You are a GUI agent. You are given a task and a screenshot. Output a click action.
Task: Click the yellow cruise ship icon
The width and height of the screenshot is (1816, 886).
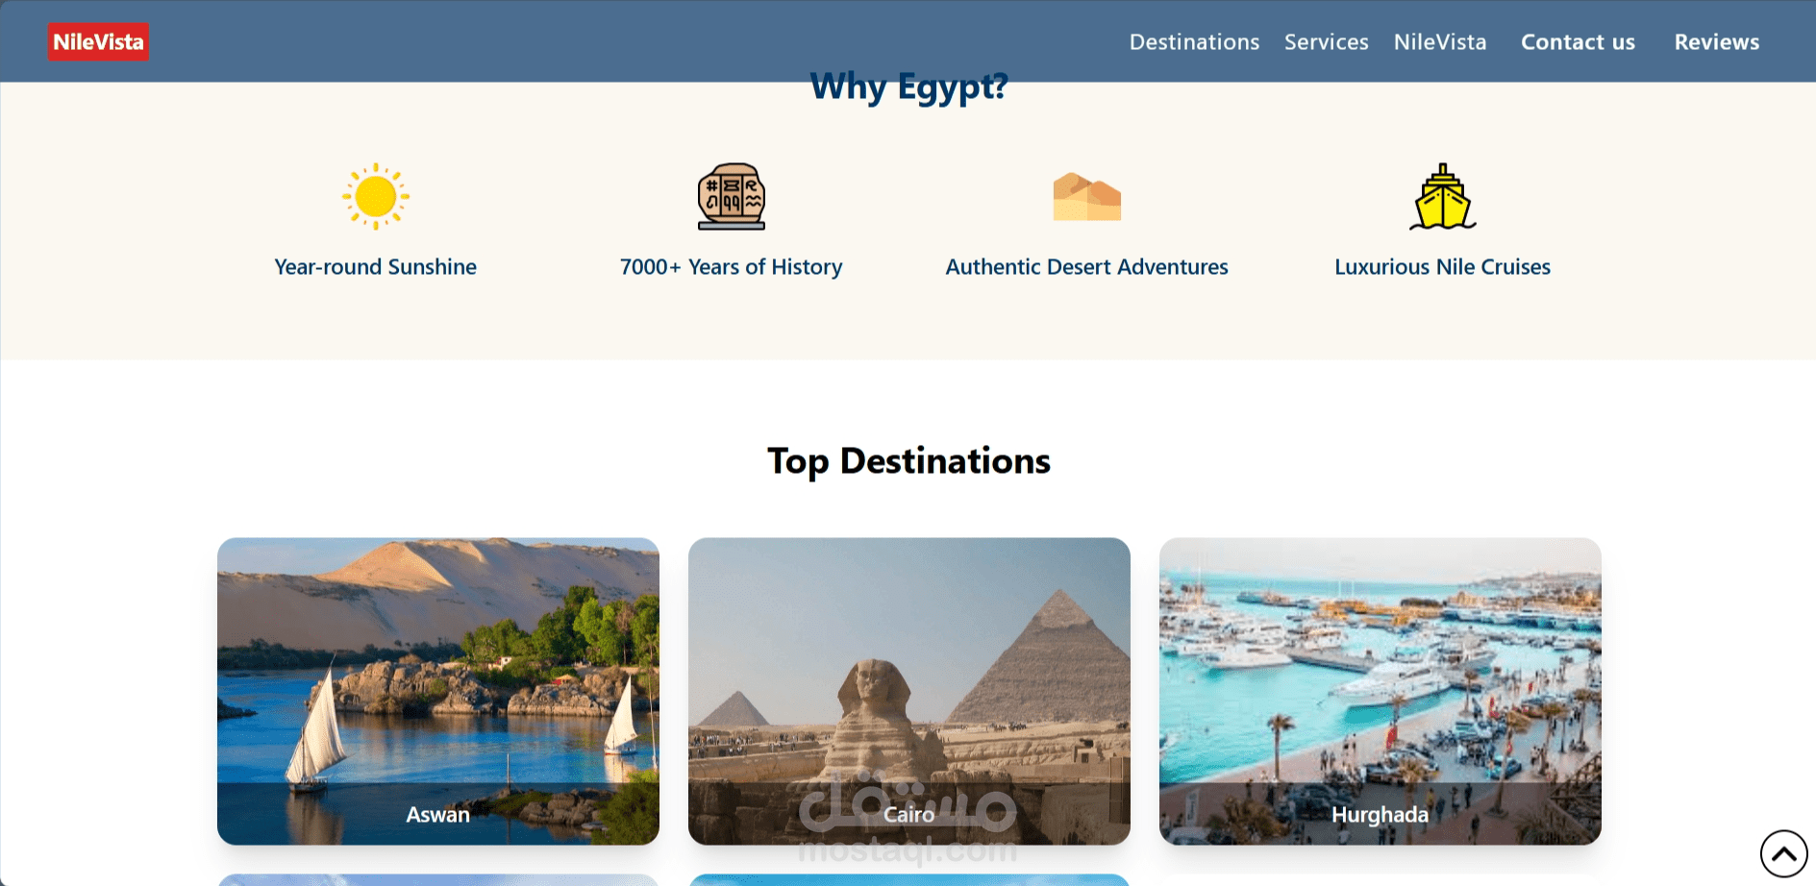tap(1443, 197)
